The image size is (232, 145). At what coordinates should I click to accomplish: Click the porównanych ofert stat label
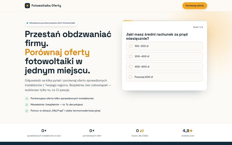pos(92,136)
